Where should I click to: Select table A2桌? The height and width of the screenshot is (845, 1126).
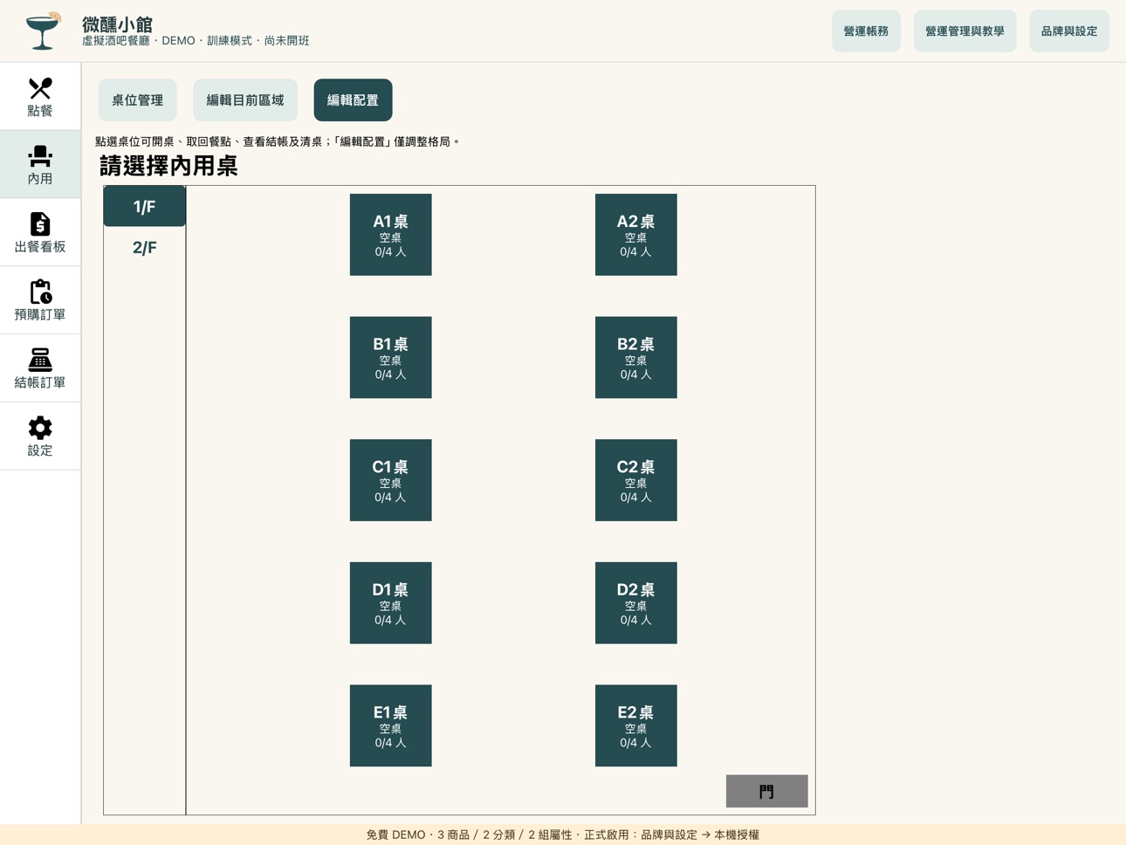[636, 235]
